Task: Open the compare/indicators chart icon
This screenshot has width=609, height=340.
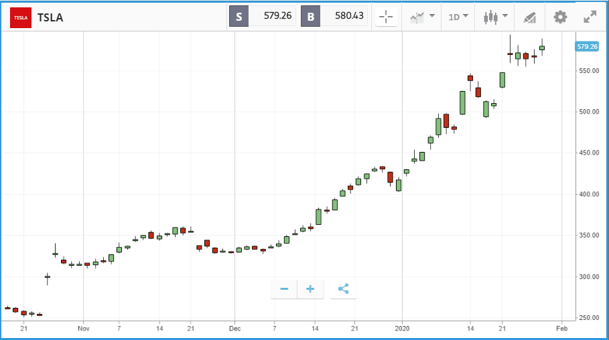Action: click(417, 17)
